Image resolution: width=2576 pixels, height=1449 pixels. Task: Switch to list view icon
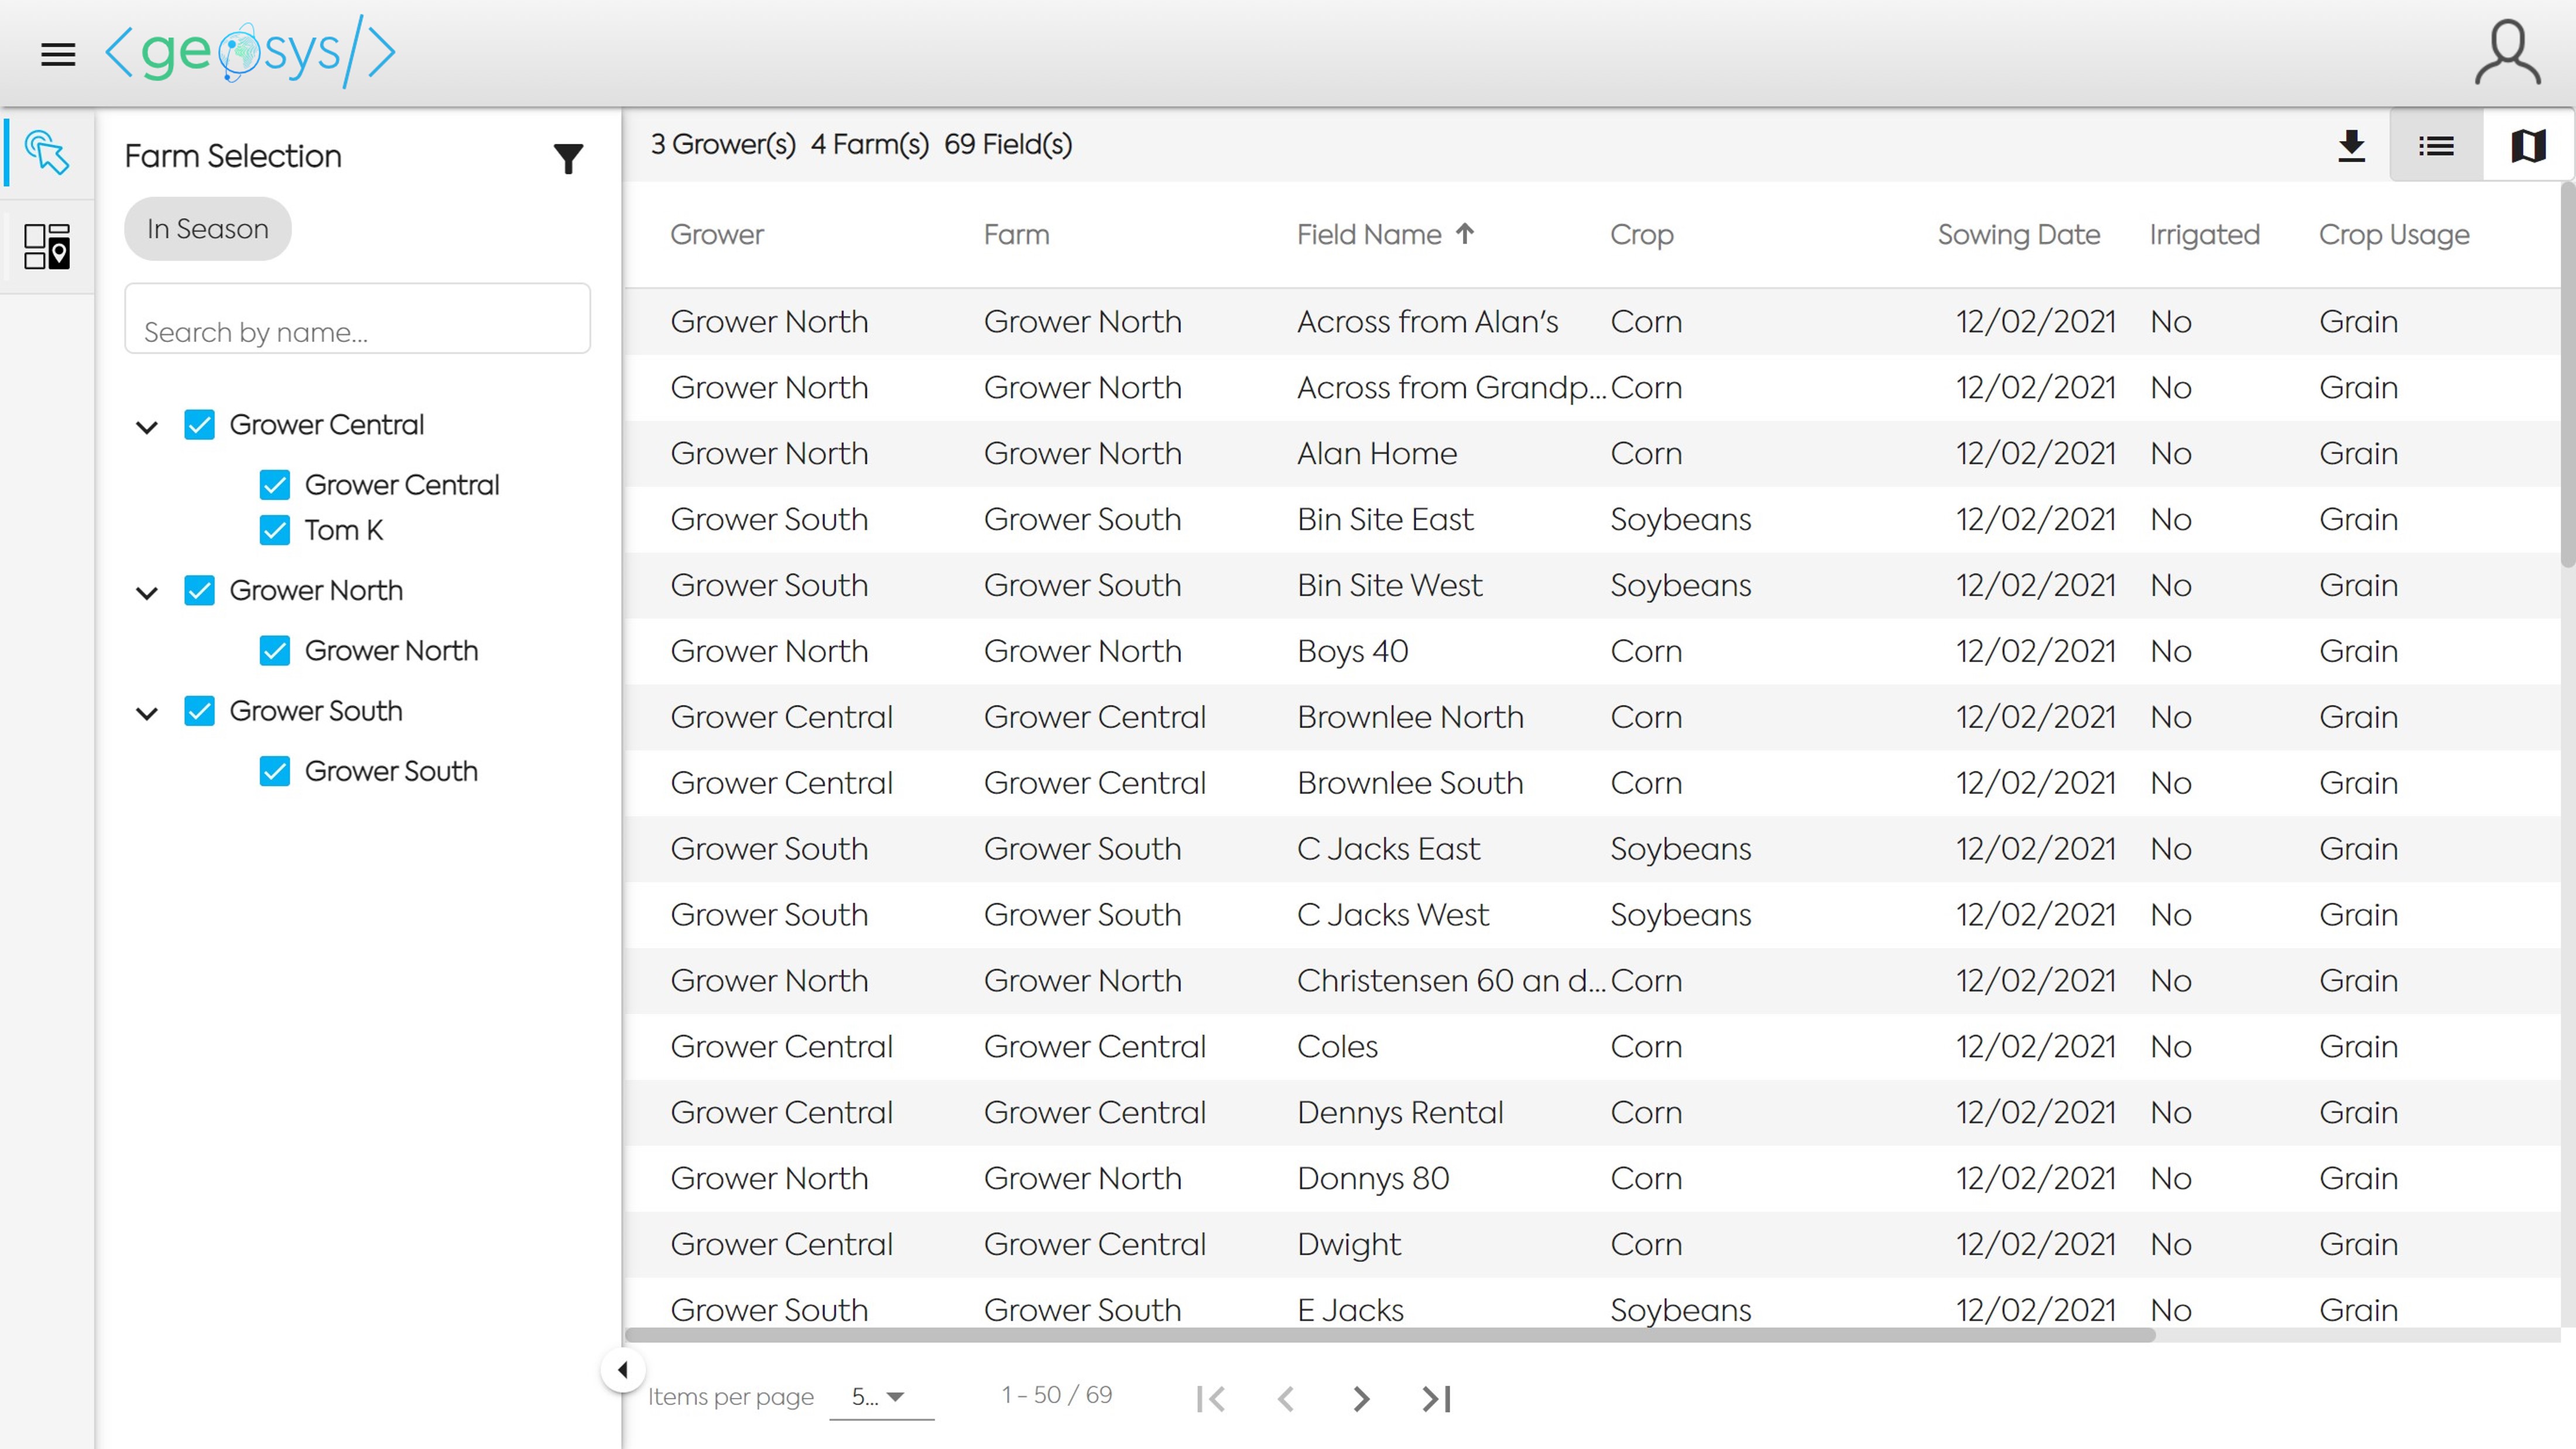(x=2436, y=146)
